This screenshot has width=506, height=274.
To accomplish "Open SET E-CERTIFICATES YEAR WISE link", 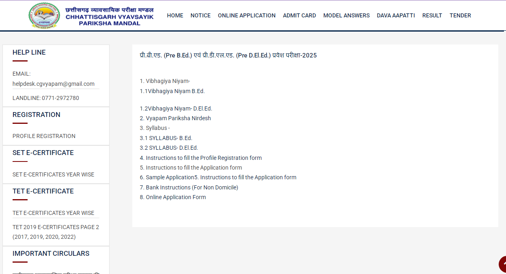I will point(53,174).
